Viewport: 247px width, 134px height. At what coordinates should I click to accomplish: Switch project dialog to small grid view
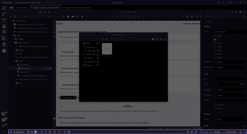157,39
